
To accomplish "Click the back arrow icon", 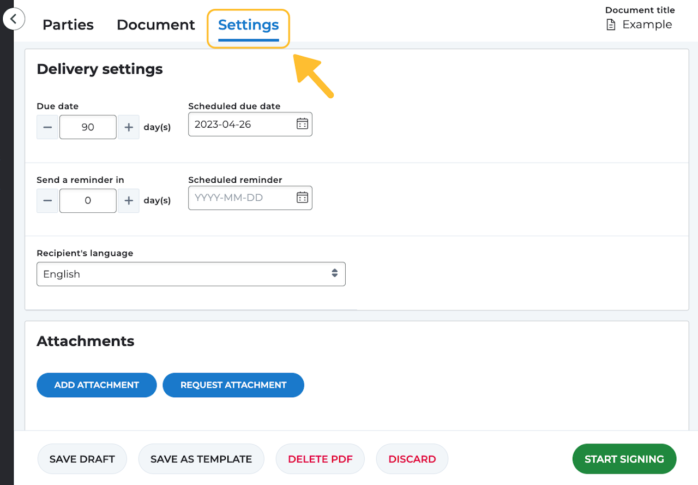I will point(14,19).
